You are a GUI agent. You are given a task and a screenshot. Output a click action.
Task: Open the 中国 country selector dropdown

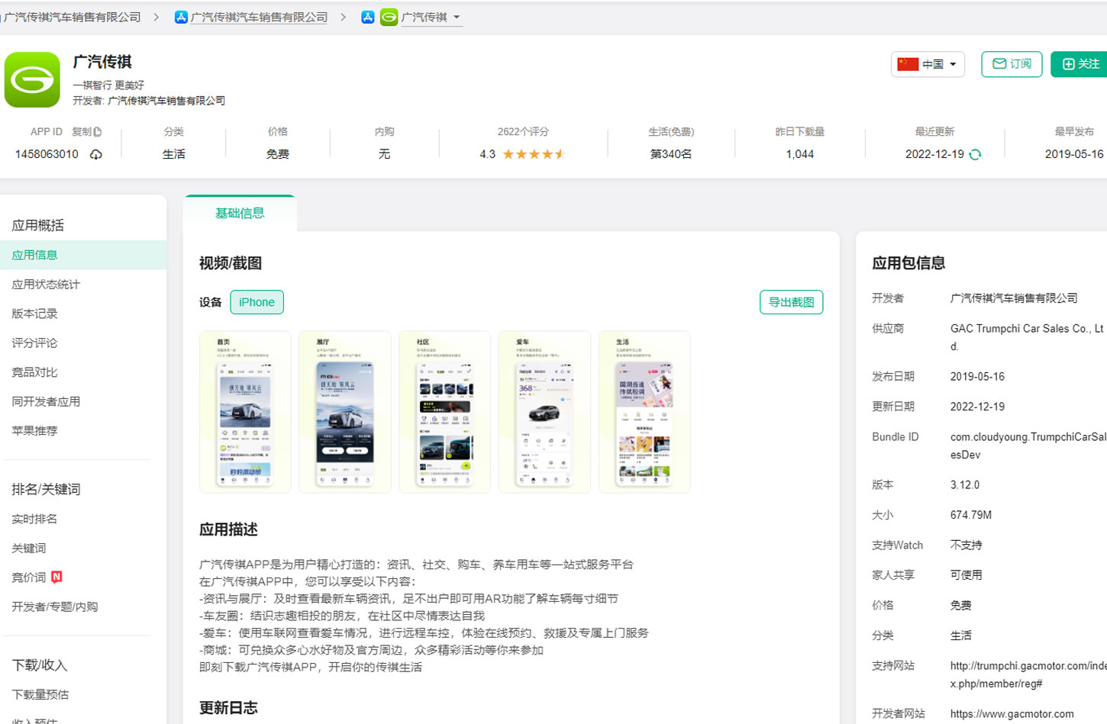coord(928,64)
